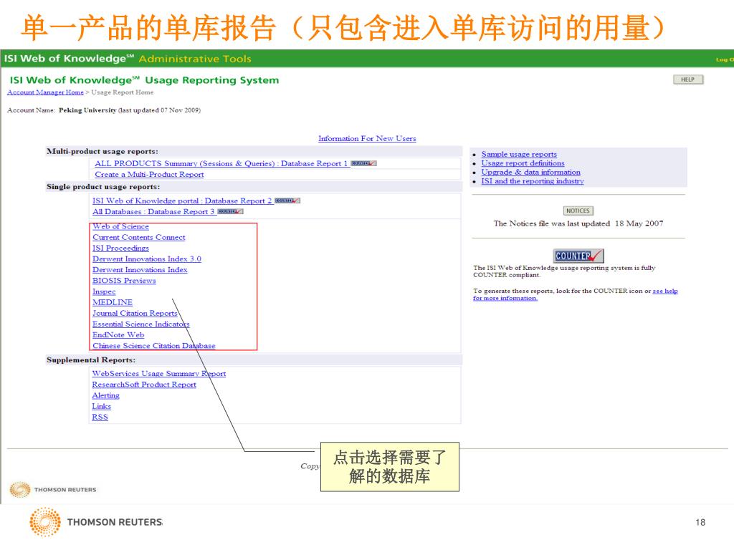Screen dimensions: 734x550
Task: Select Current Contents Connect report
Action: [139, 237]
